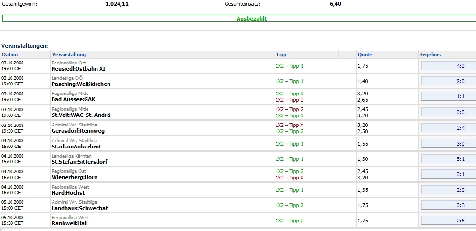
Task: Click Tipp 1 for Stadlau:Ankerbrot
Action: tap(289, 144)
